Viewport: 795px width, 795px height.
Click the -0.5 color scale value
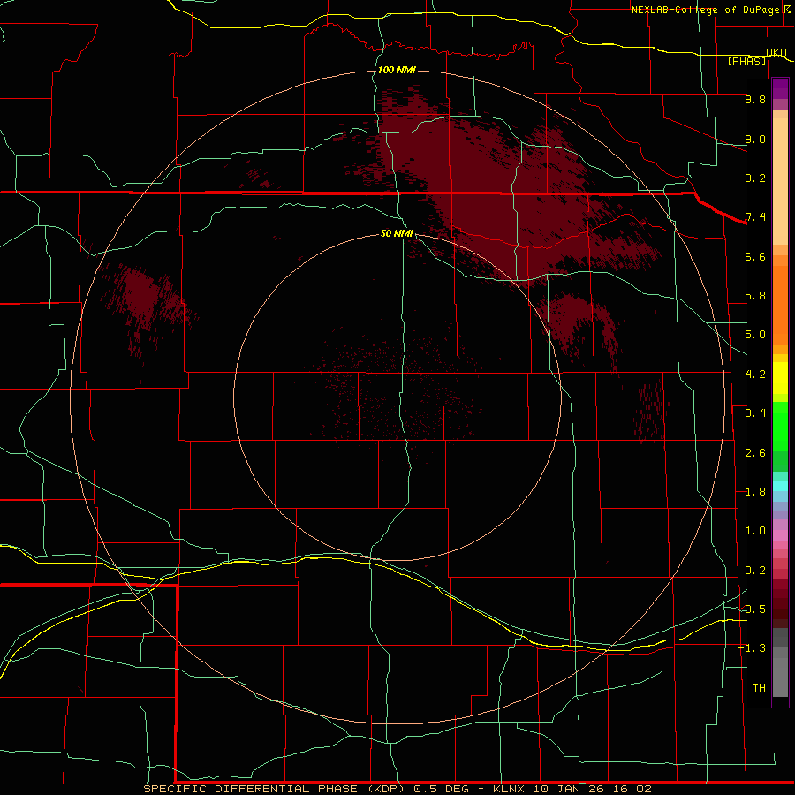(x=752, y=609)
